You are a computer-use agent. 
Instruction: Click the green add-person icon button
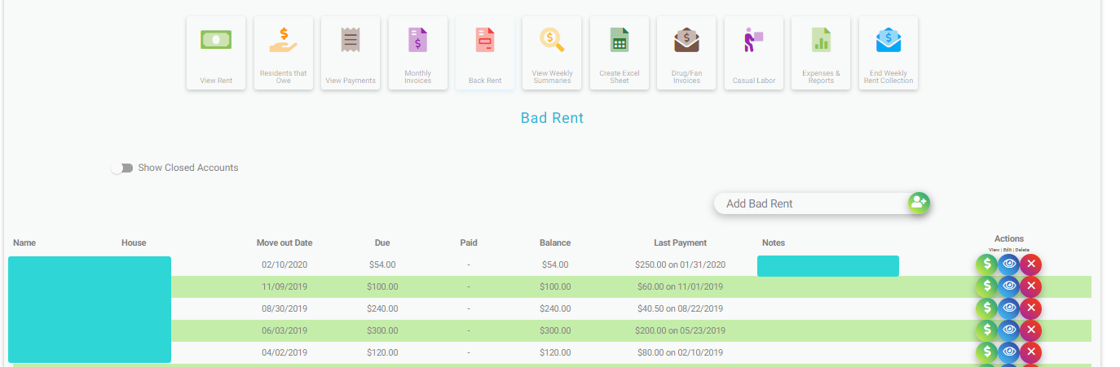click(919, 203)
